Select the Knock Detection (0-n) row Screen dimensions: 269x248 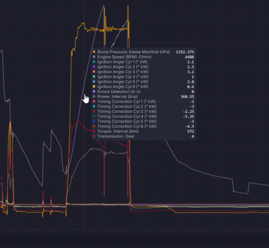(x=143, y=92)
